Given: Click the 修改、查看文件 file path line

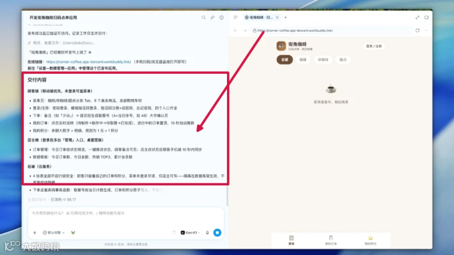Looking at the screenshot, I should pos(61,43).
